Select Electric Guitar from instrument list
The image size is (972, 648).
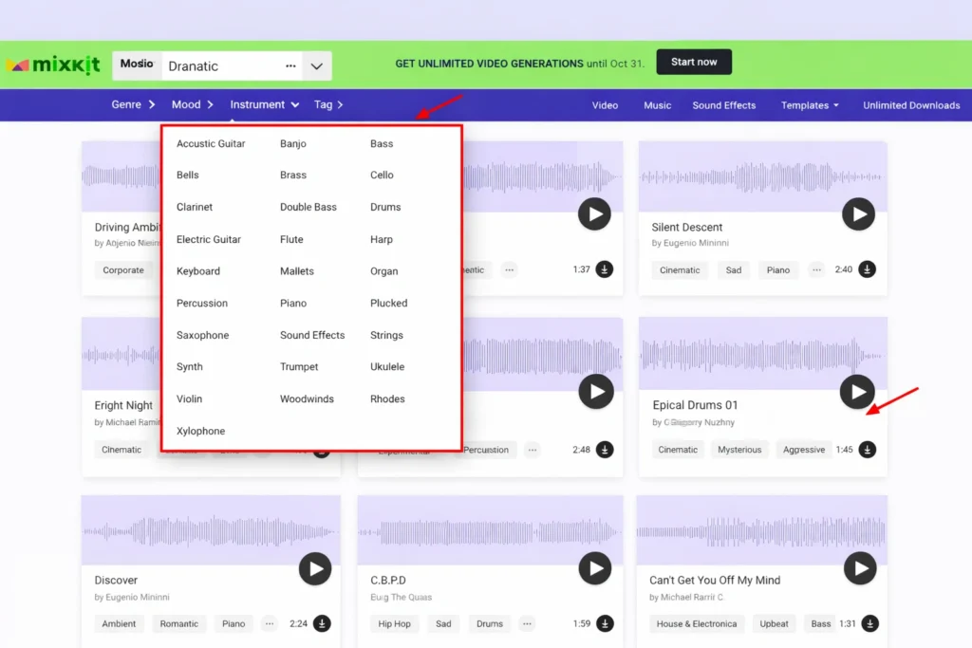[x=209, y=240]
